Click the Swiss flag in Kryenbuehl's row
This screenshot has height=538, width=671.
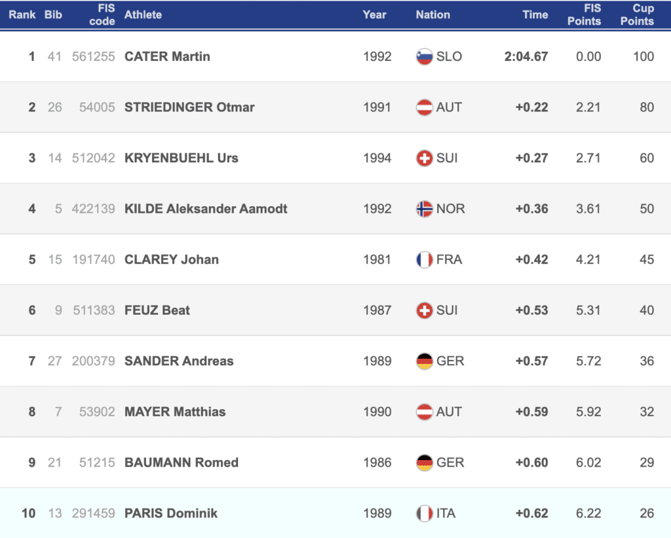pyautogui.click(x=425, y=158)
